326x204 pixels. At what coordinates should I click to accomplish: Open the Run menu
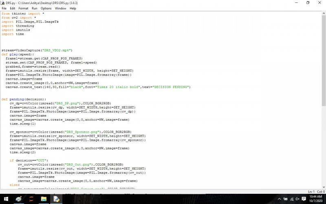click(34, 8)
